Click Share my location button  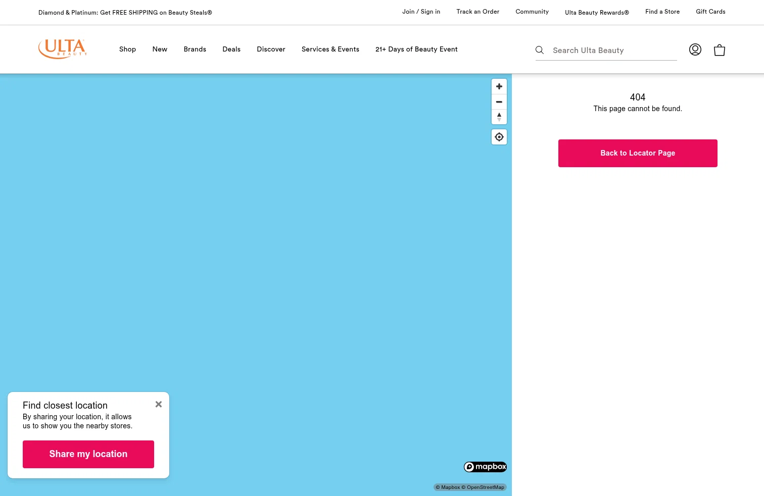tap(88, 454)
